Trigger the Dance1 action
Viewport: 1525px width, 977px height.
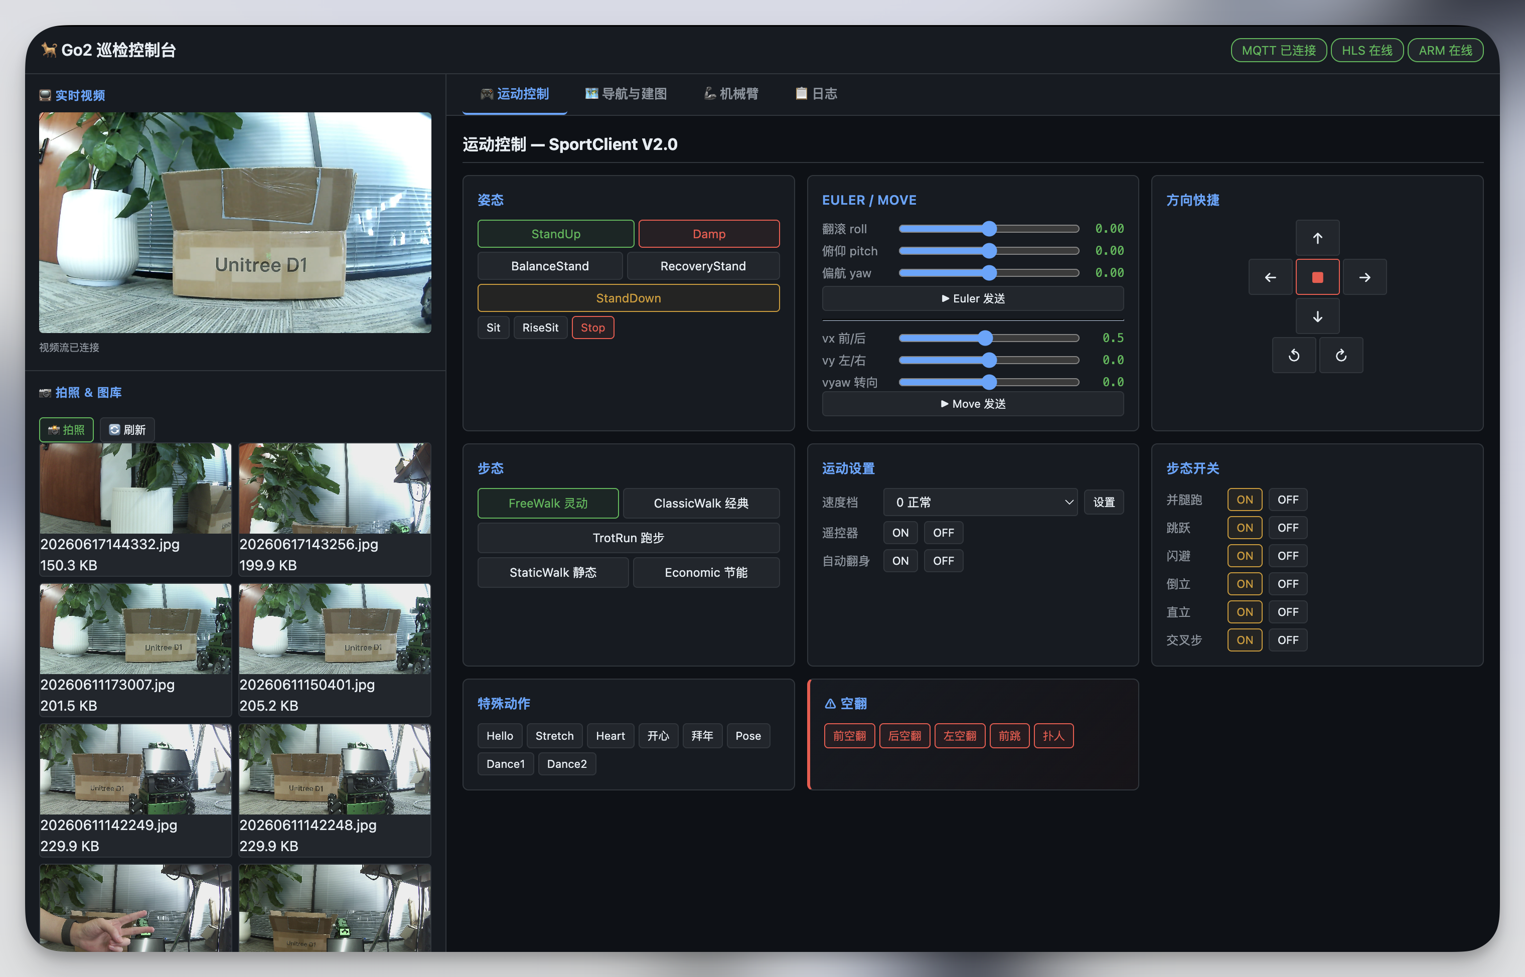point(506,764)
